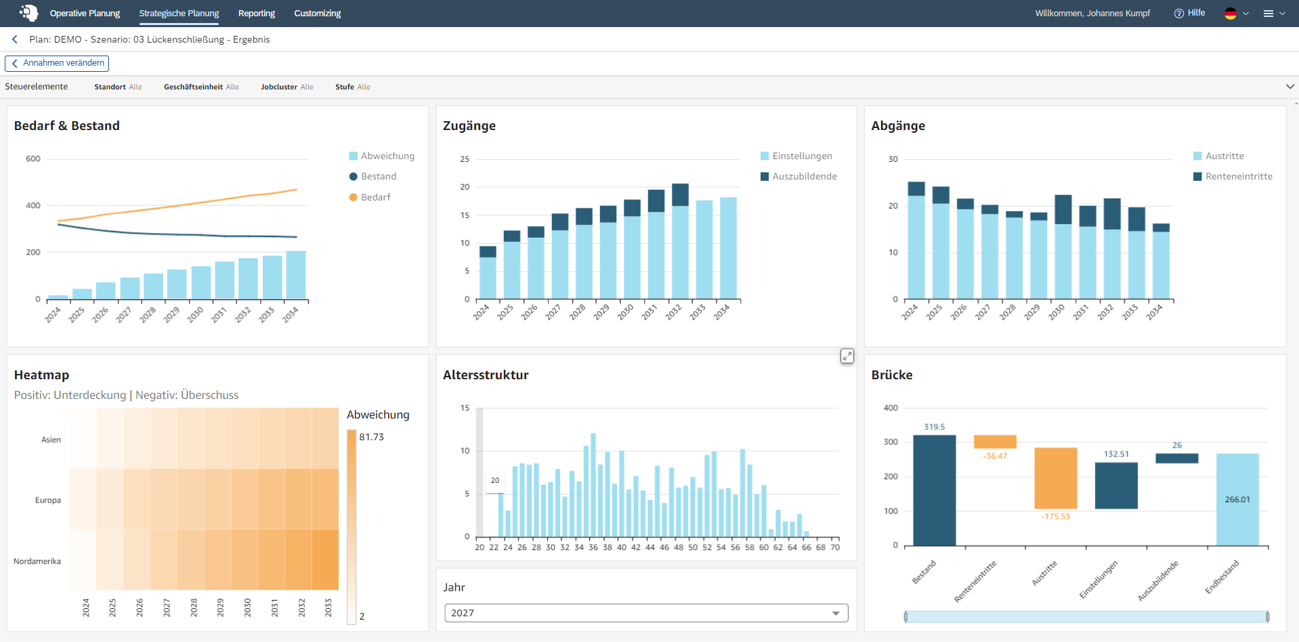Click the 2032 stacked bar in Zugänge
The image size is (1299, 642).
click(680, 241)
